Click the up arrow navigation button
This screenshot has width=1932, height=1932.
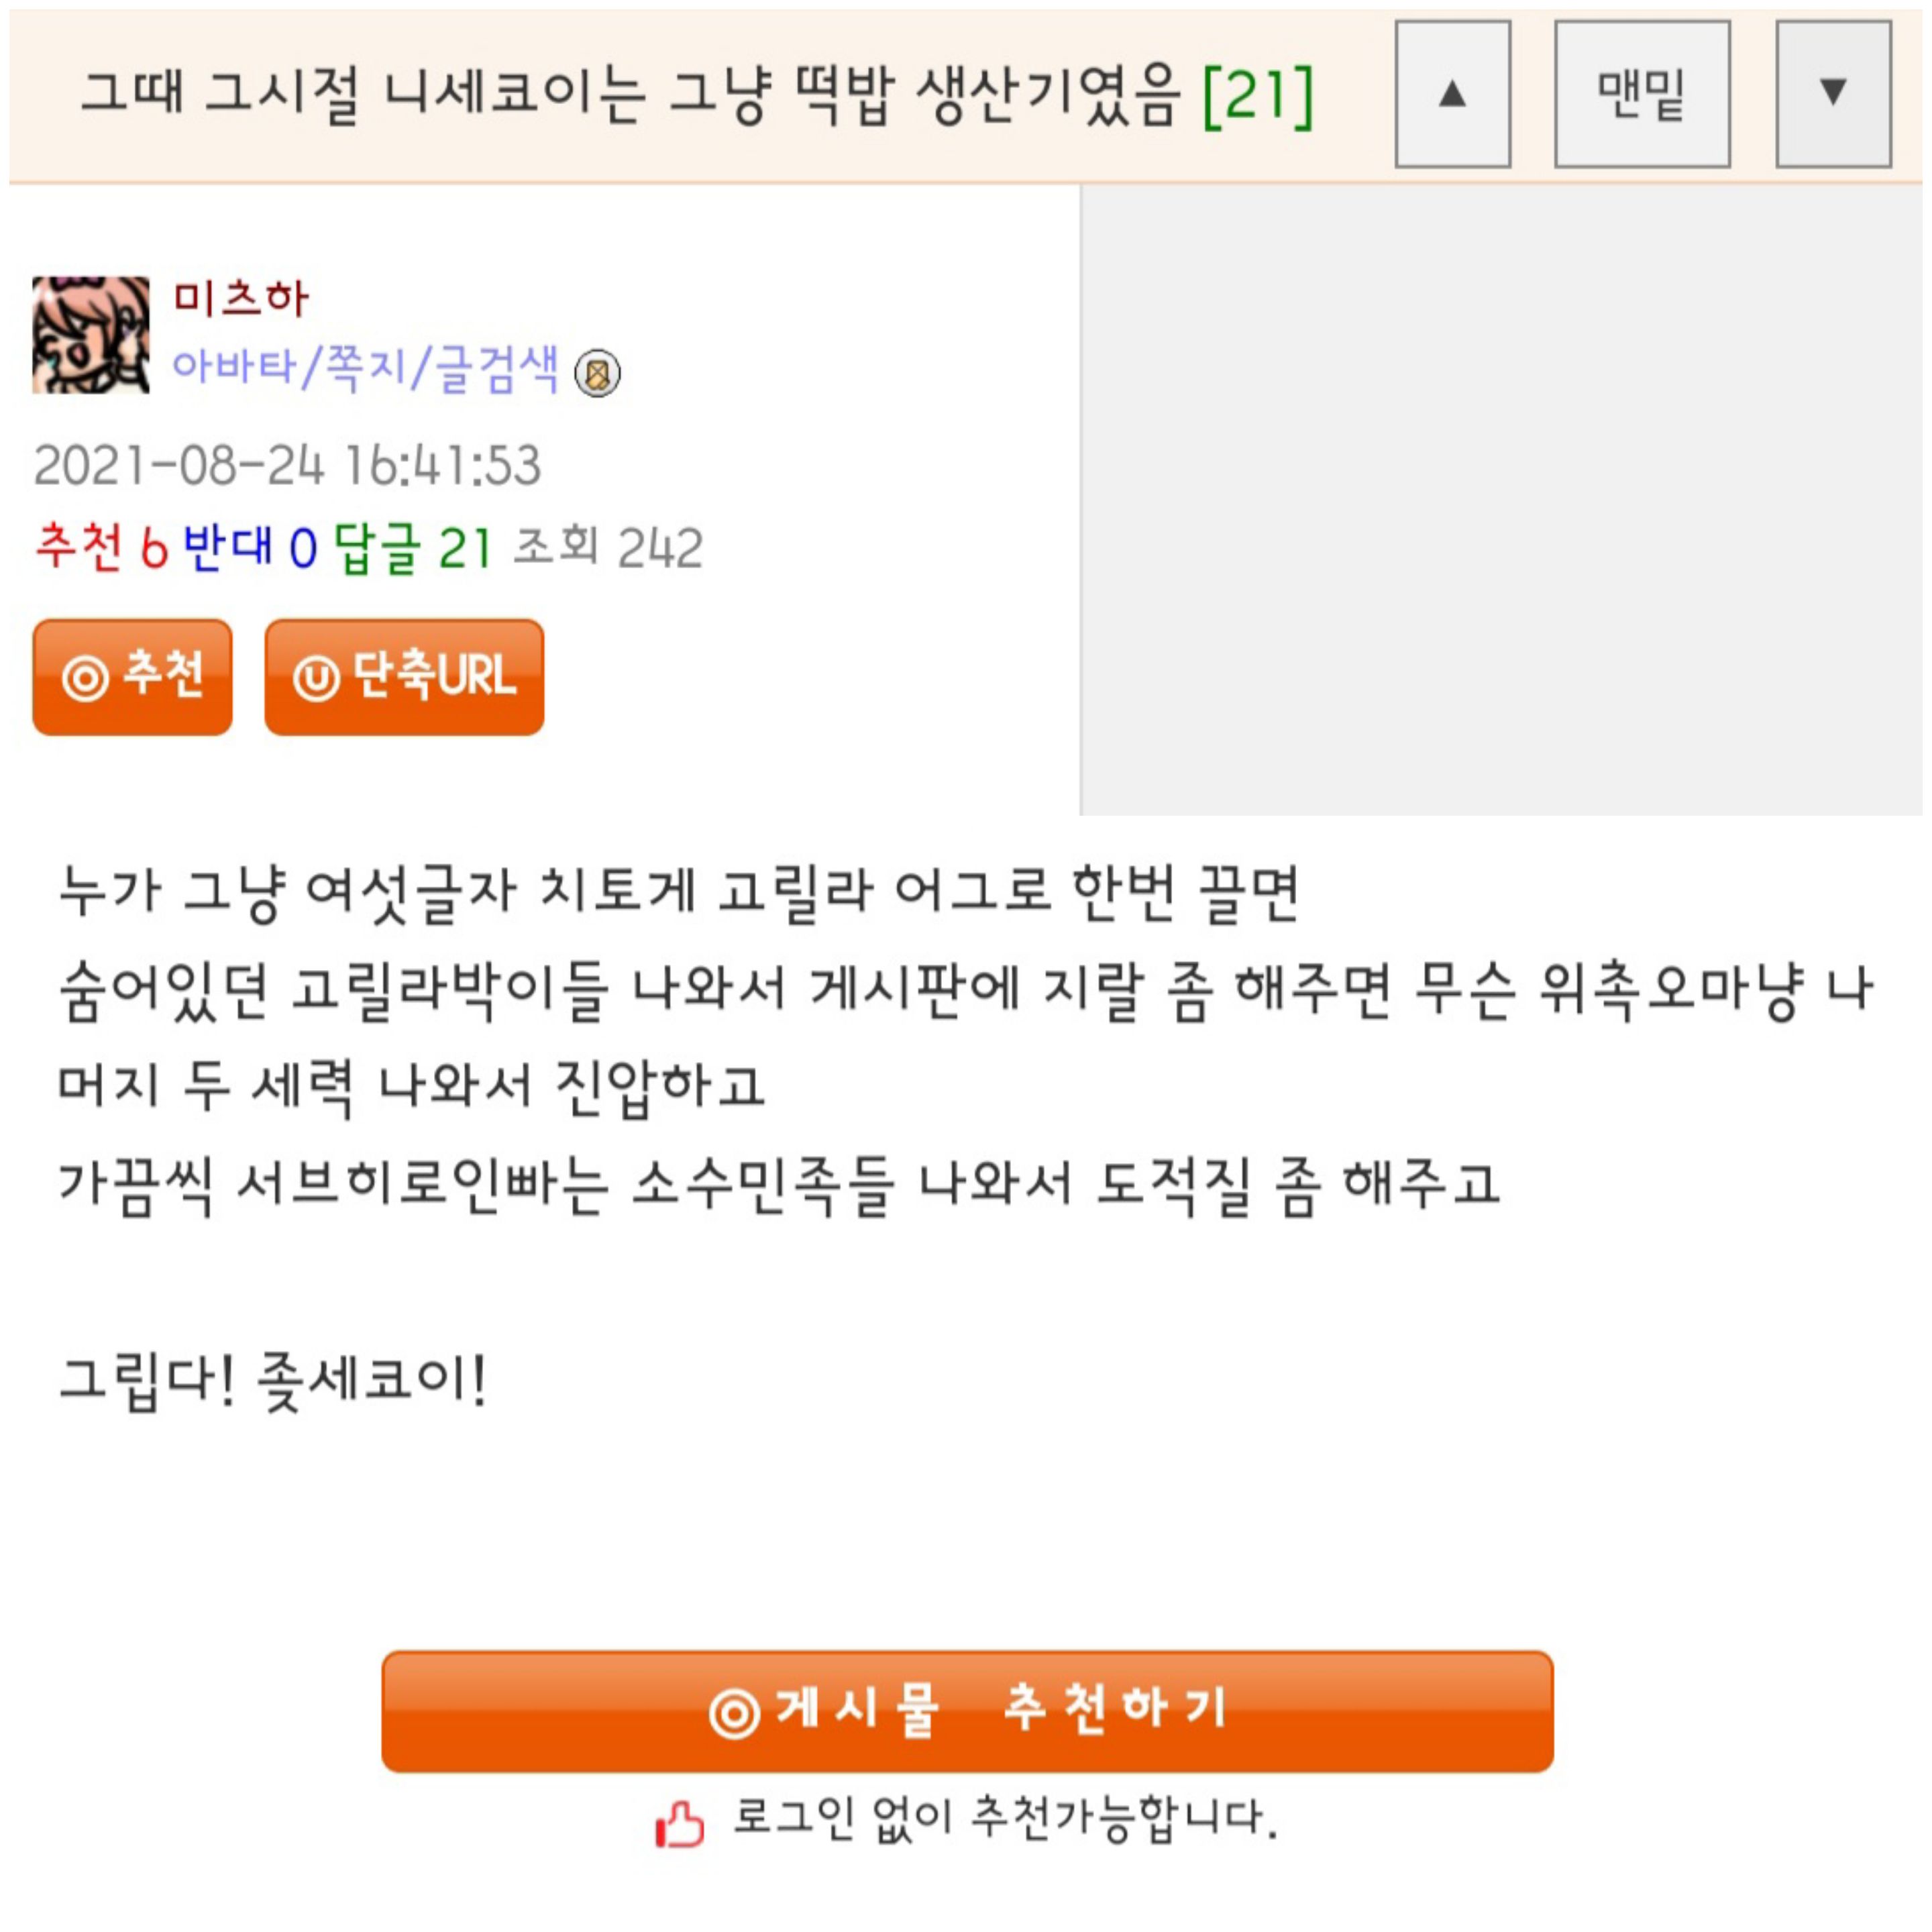click(1452, 94)
